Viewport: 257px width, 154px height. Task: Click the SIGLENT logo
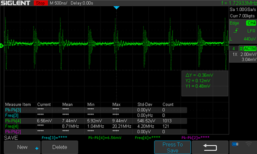click(15, 3)
